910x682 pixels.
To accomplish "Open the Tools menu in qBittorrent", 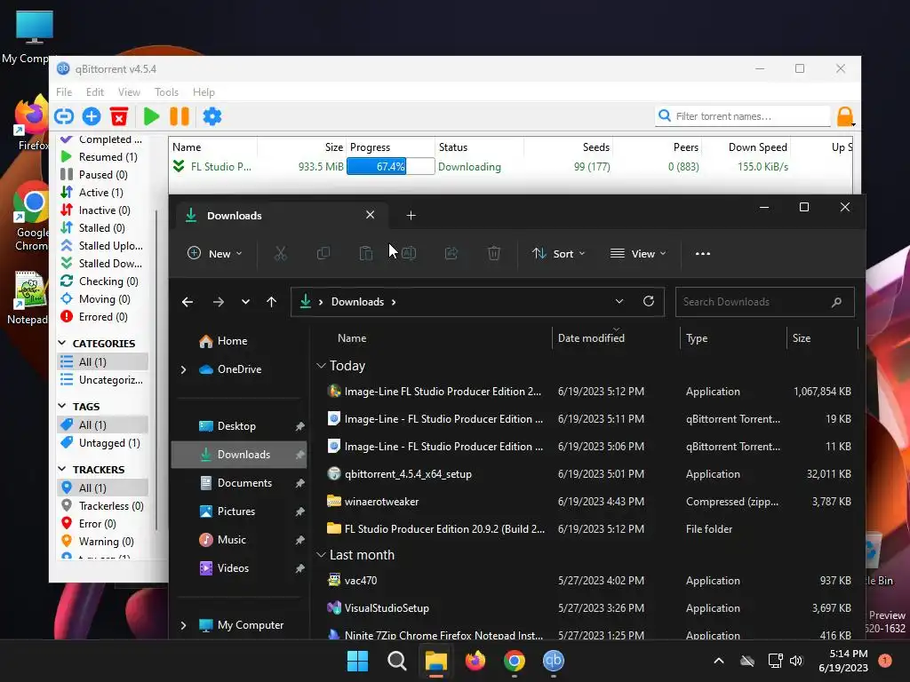I will point(166,92).
